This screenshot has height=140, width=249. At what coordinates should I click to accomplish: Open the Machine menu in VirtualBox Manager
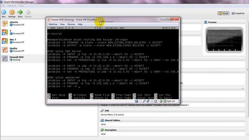pyautogui.click(x=12, y=6)
